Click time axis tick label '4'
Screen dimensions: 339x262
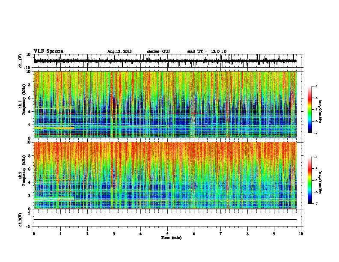tap(141, 234)
